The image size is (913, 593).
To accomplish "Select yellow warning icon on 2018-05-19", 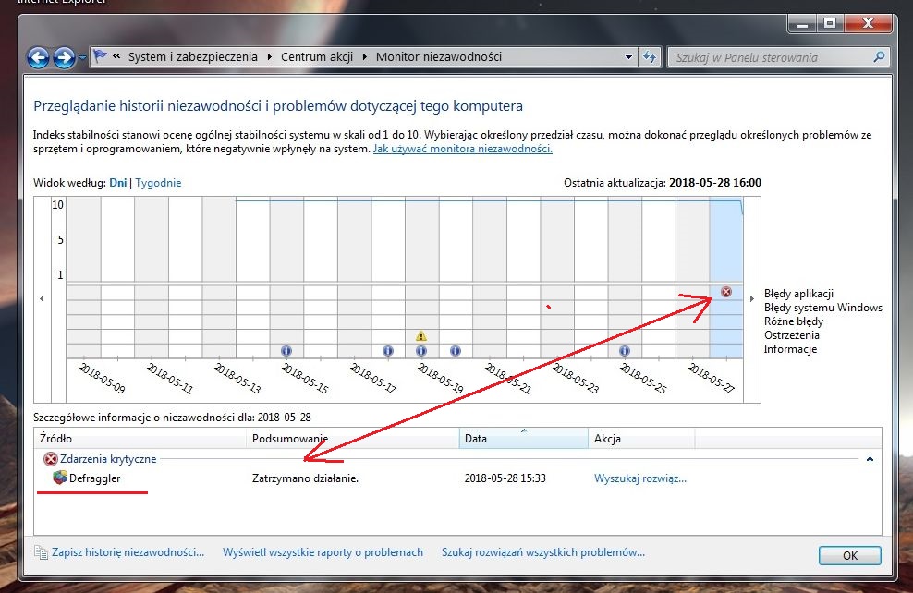I will point(421,336).
